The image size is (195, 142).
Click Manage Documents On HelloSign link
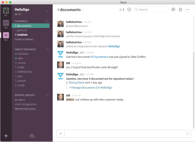tap(92, 87)
